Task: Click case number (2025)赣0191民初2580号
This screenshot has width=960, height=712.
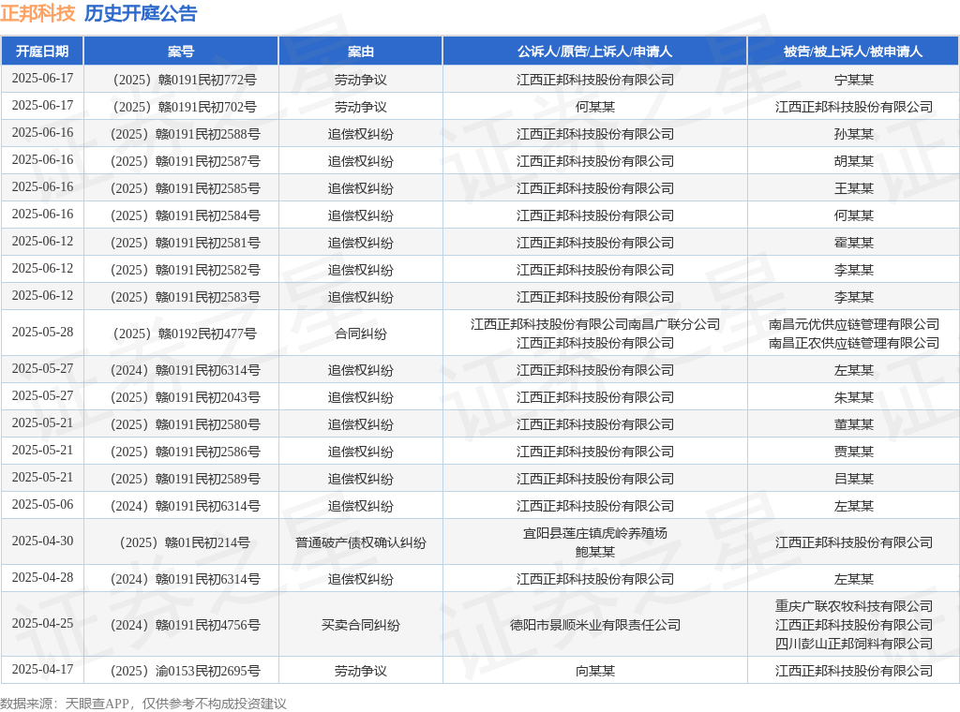Action: (x=186, y=424)
